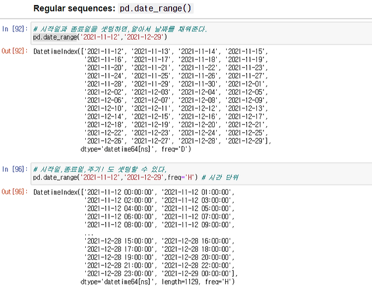Click the pd.date_range() code in heading
The width and height of the screenshot is (372, 294).
pos(155,8)
